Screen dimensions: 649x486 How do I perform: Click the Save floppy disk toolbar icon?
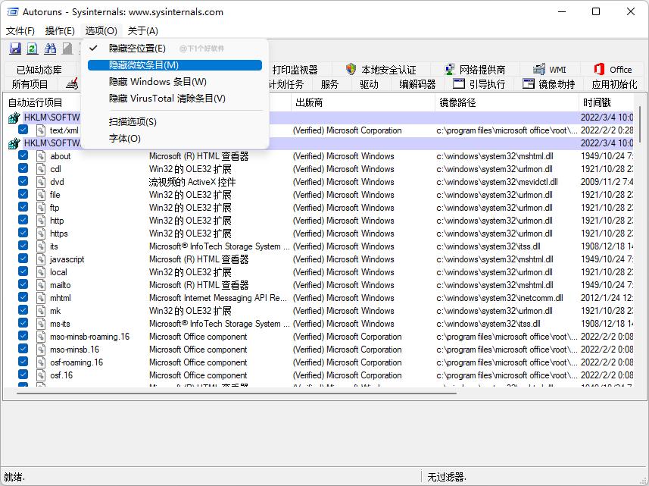coord(15,49)
